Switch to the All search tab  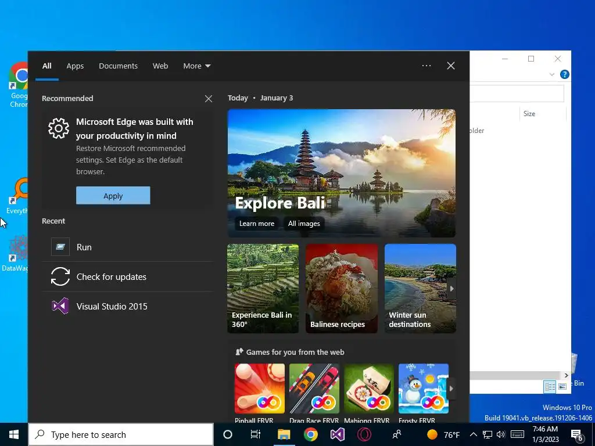tap(47, 66)
